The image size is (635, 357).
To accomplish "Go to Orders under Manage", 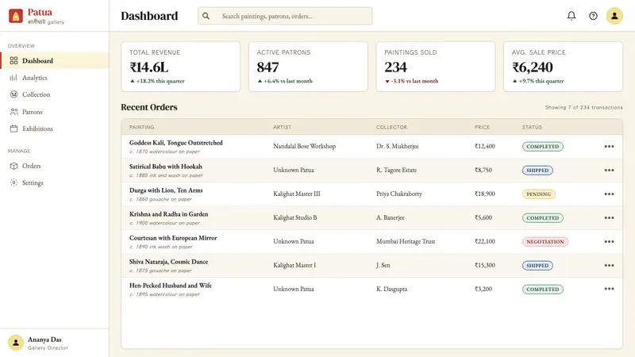I will (54, 166).
